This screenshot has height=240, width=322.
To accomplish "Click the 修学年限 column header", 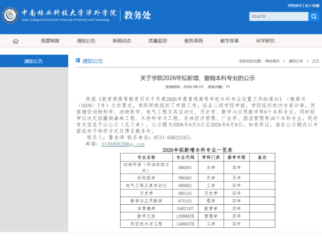I will [236, 158].
